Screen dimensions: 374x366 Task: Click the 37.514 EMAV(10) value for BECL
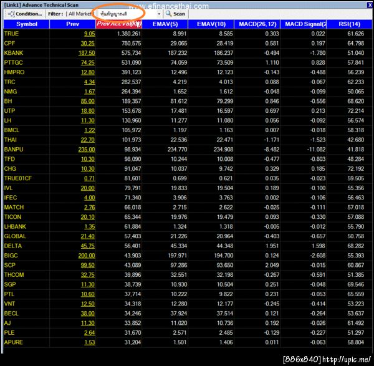tap(224, 314)
